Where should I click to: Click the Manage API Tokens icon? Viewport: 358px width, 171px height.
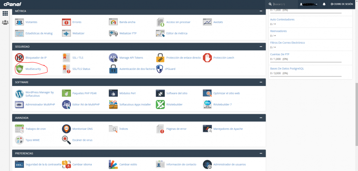point(113,58)
